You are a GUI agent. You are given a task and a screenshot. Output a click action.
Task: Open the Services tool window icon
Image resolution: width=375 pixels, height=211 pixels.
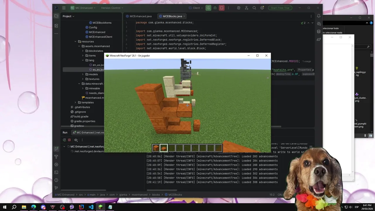pyautogui.click(x=56, y=164)
